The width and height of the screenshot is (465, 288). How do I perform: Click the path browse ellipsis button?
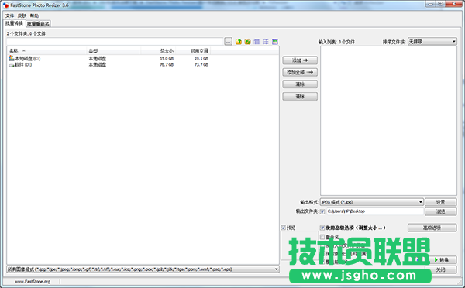228,42
